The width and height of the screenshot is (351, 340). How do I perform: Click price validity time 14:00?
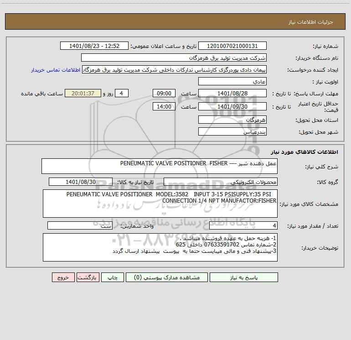(x=164, y=106)
